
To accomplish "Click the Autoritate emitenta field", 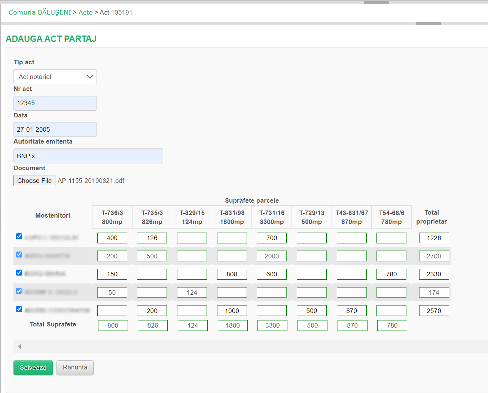I will click(x=88, y=156).
